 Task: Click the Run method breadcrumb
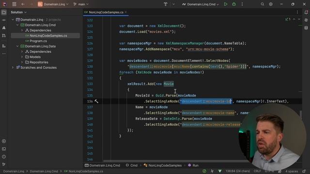(x=193, y=165)
